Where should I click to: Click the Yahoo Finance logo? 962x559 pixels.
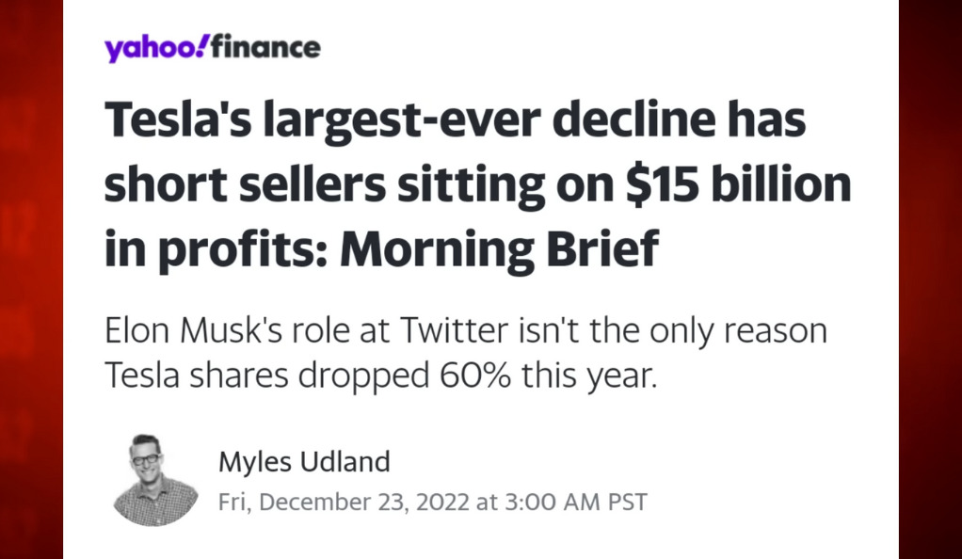pos(213,48)
